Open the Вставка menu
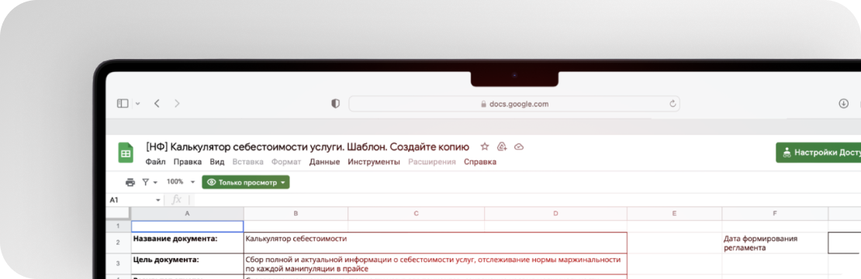Viewport: 861px width, 279px height. 247,162
